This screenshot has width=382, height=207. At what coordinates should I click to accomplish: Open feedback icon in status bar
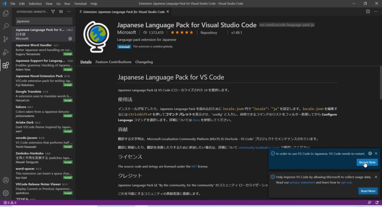[369, 203]
